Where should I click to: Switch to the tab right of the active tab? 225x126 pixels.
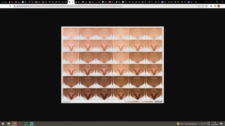pyautogui.click(x=78, y=2)
